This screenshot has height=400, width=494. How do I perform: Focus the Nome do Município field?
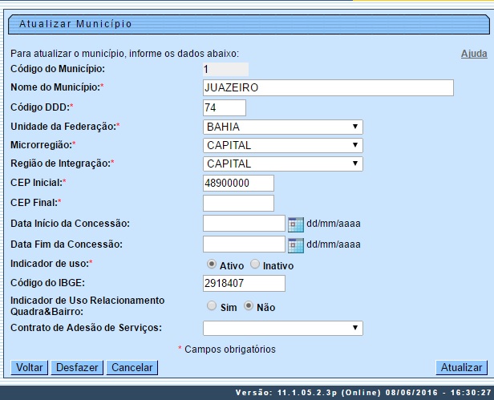click(328, 87)
